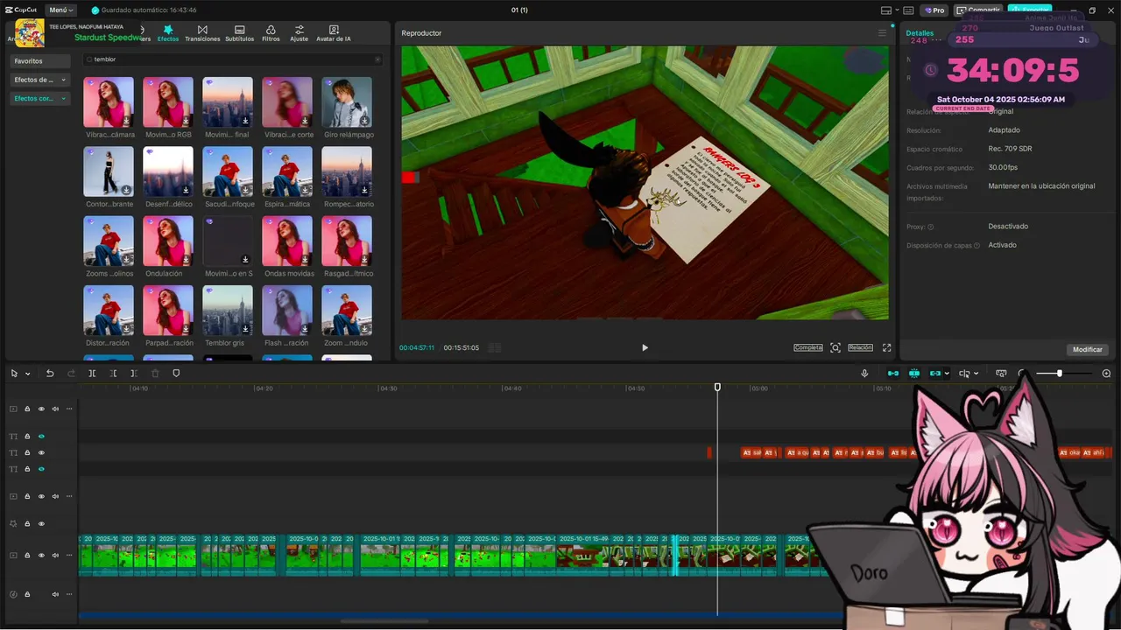Download the 'Giro relámpago' effect
The width and height of the screenshot is (1121, 630).
(364, 121)
